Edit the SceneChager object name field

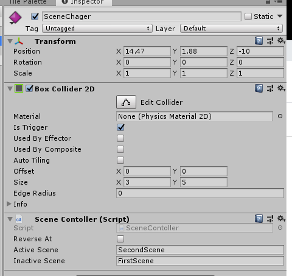click(142, 16)
